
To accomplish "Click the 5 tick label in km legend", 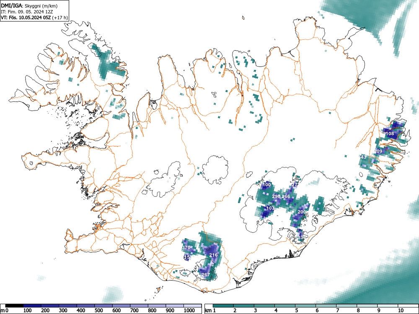I will (297, 311).
